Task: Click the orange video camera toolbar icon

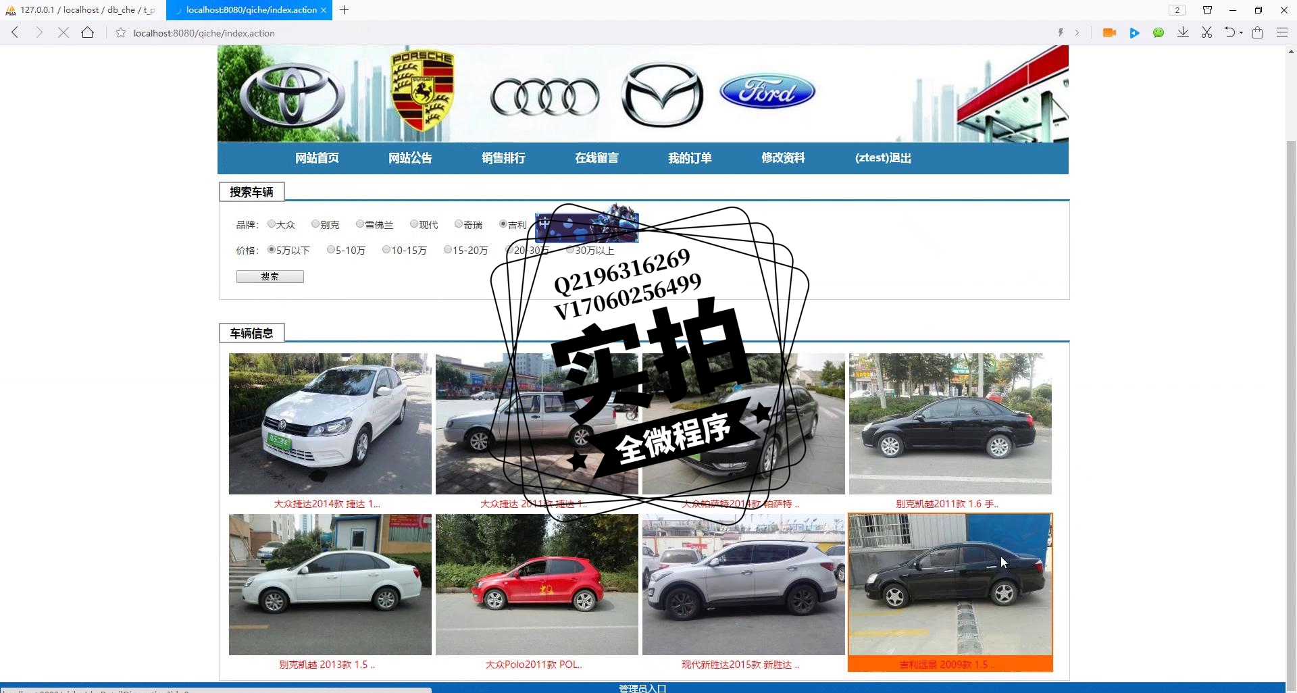Action: pyautogui.click(x=1109, y=32)
